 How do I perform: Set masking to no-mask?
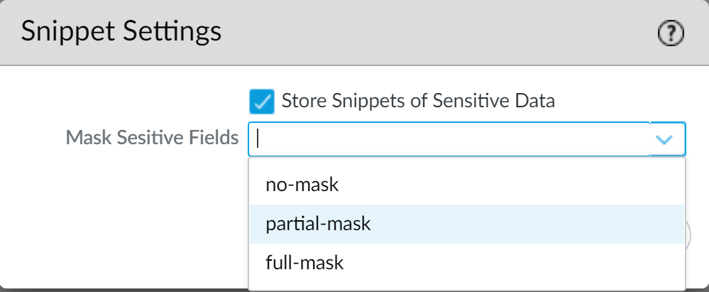[303, 185]
